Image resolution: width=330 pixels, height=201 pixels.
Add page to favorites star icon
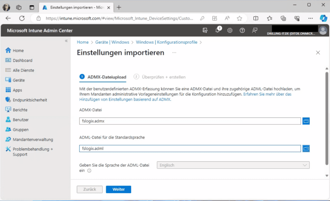[239, 18]
